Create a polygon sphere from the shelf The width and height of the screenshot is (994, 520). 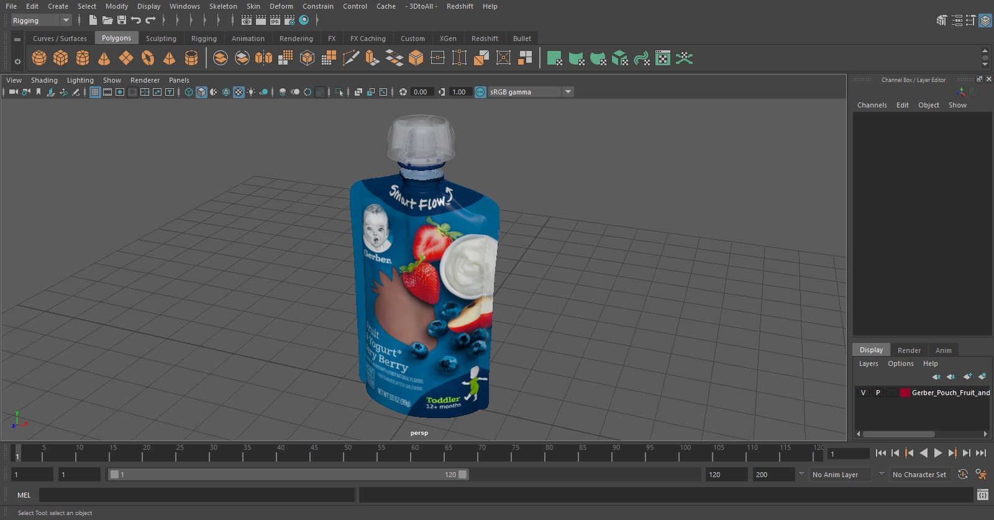39,58
